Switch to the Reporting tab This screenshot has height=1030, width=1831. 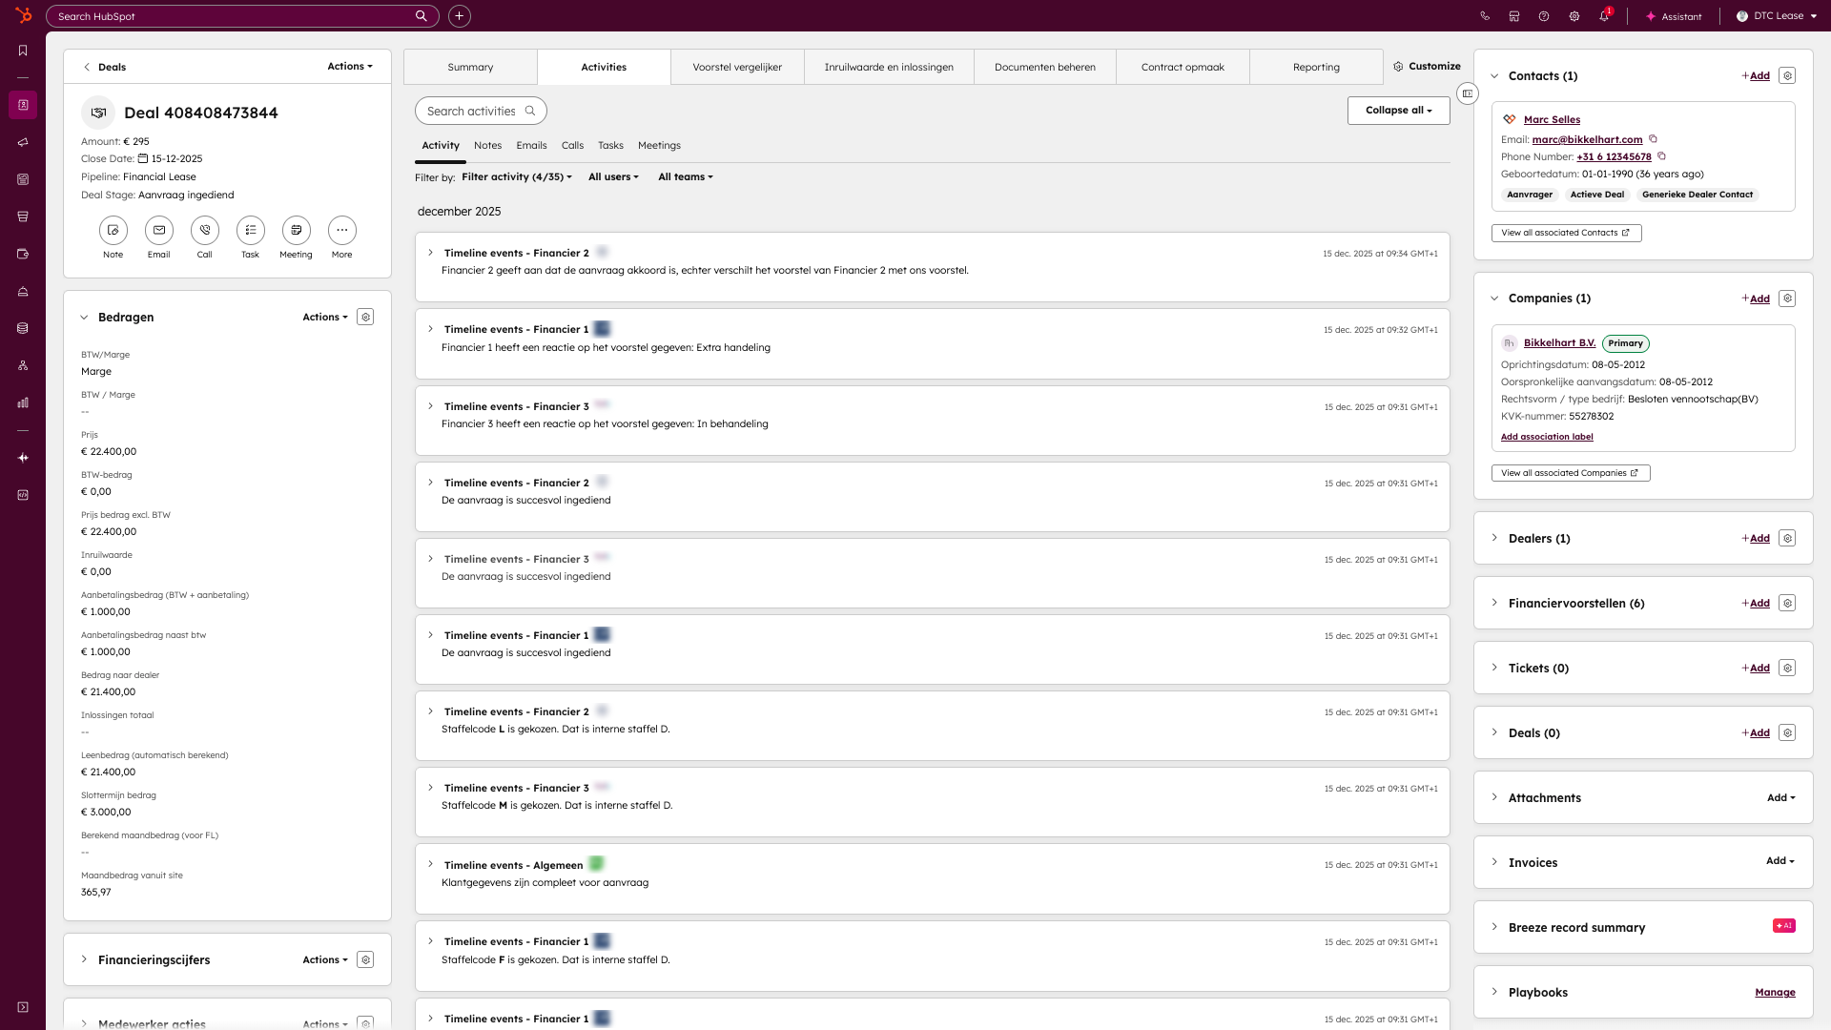[x=1316, y=67]
